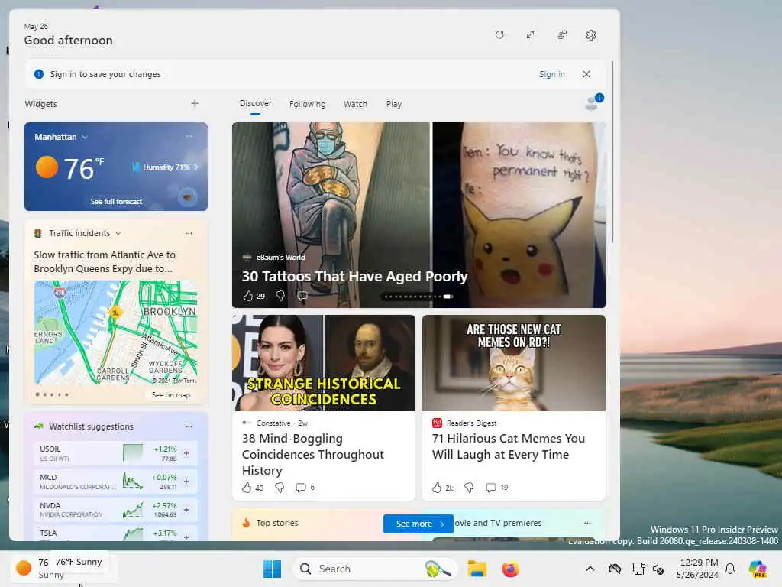
Task: Open the feed personalization icon beside settings
Action: [561, 35]
